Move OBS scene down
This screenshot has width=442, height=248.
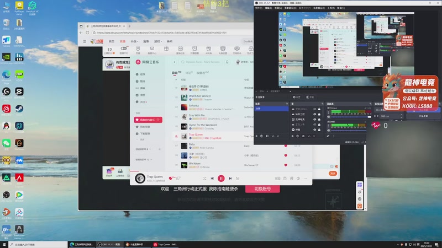coord(278,136)
